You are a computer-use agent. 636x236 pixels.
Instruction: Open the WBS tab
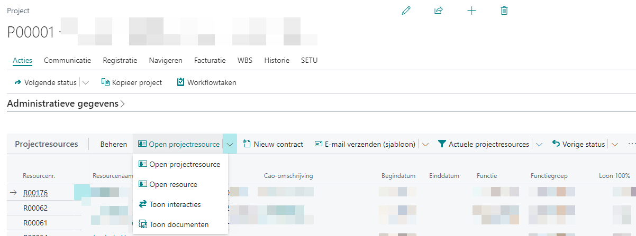coord(245,60)
